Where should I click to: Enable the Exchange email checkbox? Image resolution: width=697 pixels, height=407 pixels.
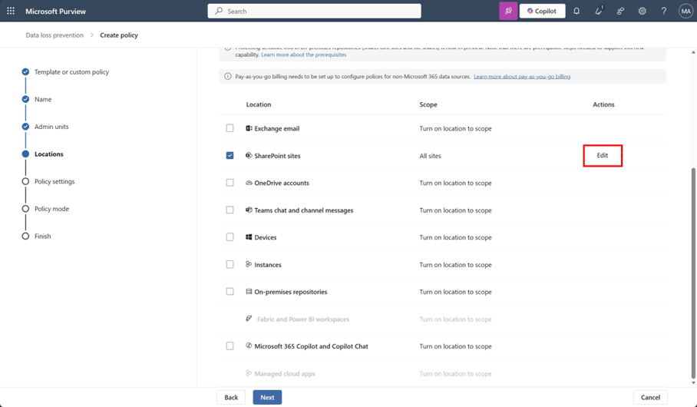(230, 128)
